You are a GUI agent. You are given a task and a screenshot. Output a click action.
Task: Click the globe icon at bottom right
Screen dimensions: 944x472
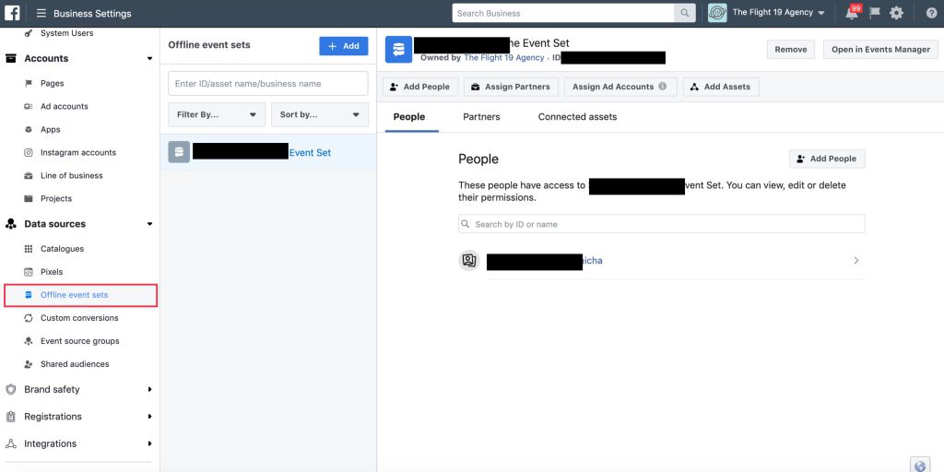[x=918, y=465]
